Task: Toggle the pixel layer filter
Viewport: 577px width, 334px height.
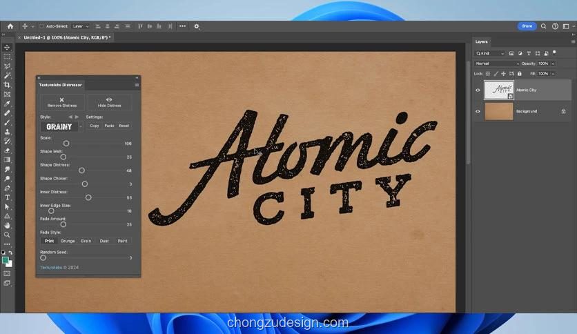Action: [511, 53]
